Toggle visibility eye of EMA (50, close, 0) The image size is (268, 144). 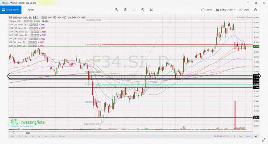31,28
